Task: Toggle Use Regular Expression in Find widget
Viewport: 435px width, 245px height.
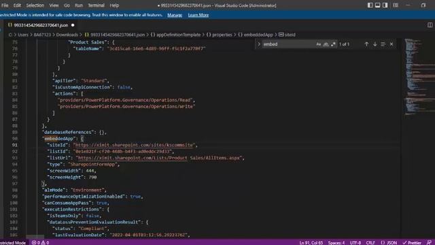Action: pos(333,44)
